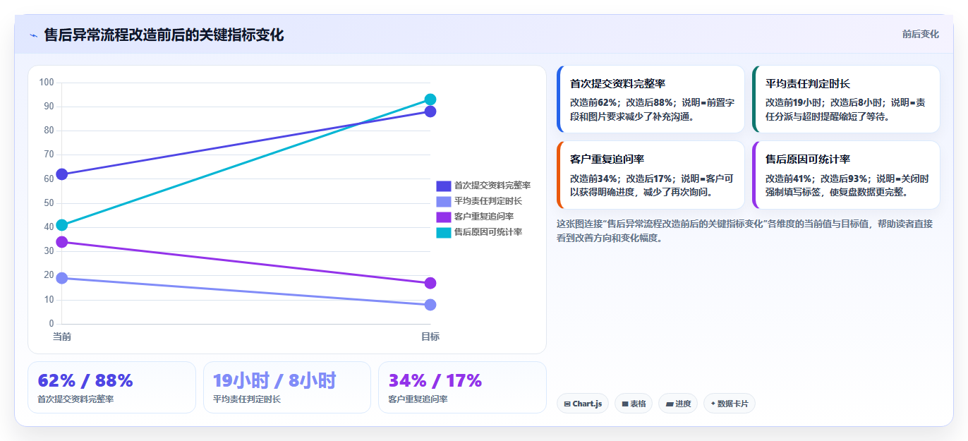Click the 8 light-blue data point at 目标
This screenshot has height=441, width=968.
point(430,305)
